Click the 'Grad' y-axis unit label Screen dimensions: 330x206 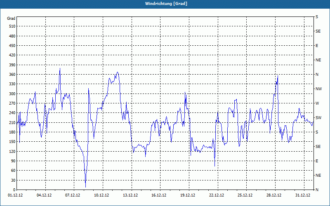(x=11, y=19)
